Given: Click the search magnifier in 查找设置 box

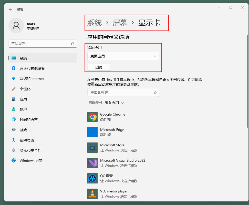Looking at the screenshot, I should (x=72, y=44).
